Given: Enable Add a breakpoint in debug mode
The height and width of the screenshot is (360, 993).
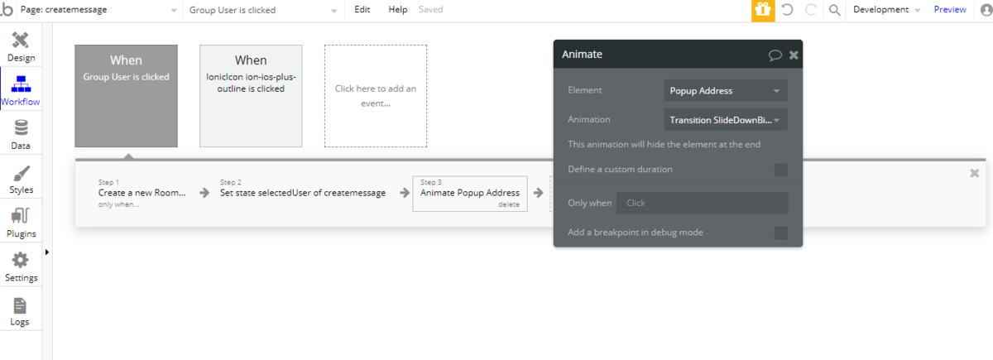Looking at the screenshot, I should coord(780,233).
